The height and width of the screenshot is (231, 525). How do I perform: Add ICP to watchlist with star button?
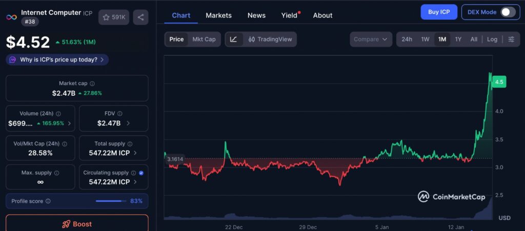coord(114,17)
